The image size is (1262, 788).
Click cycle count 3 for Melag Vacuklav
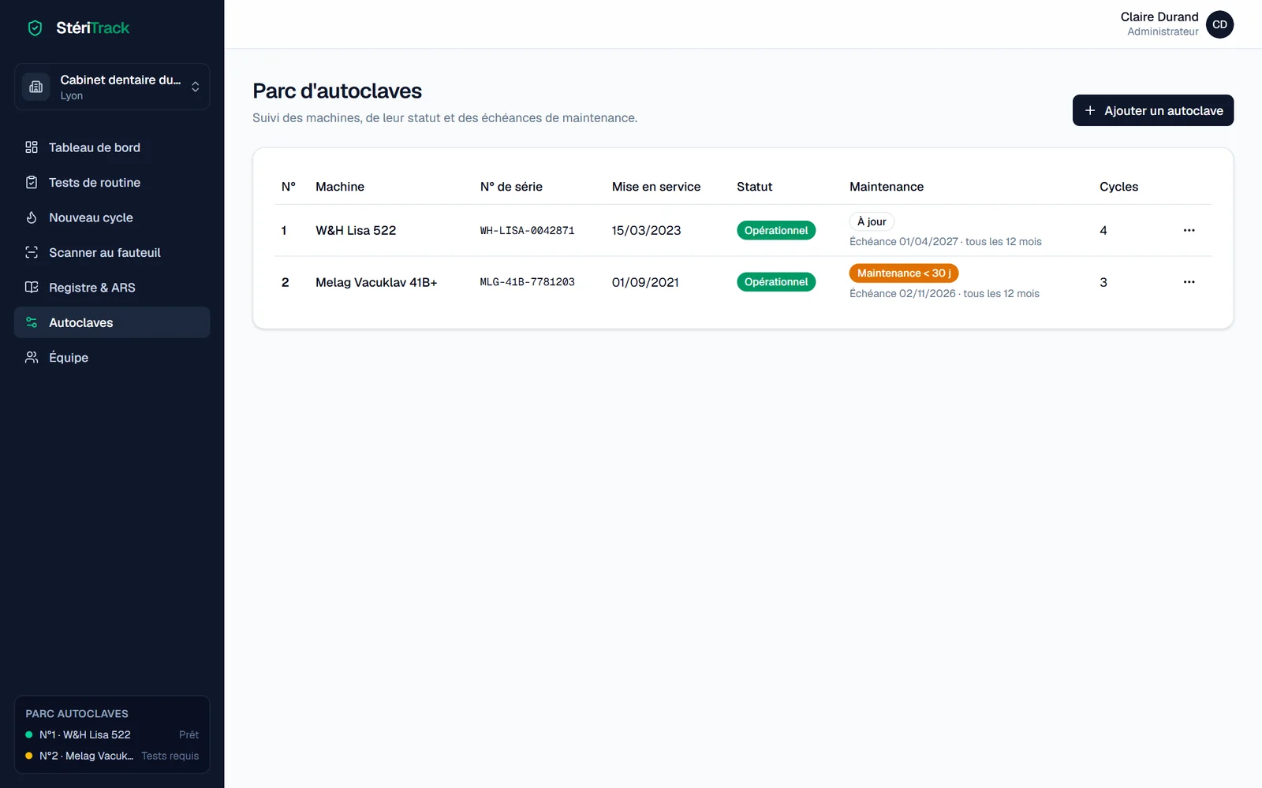point(1103,282)
